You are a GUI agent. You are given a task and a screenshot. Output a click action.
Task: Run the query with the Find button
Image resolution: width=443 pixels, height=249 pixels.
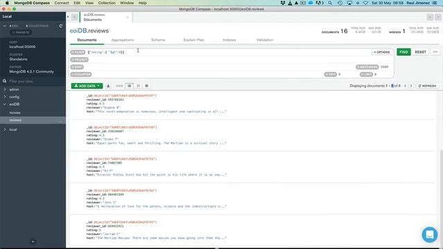pos(404,52)
